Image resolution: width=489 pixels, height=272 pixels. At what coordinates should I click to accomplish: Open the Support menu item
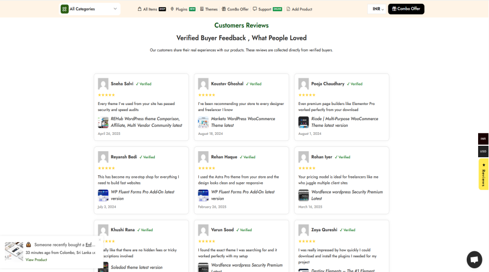point(264,9)
